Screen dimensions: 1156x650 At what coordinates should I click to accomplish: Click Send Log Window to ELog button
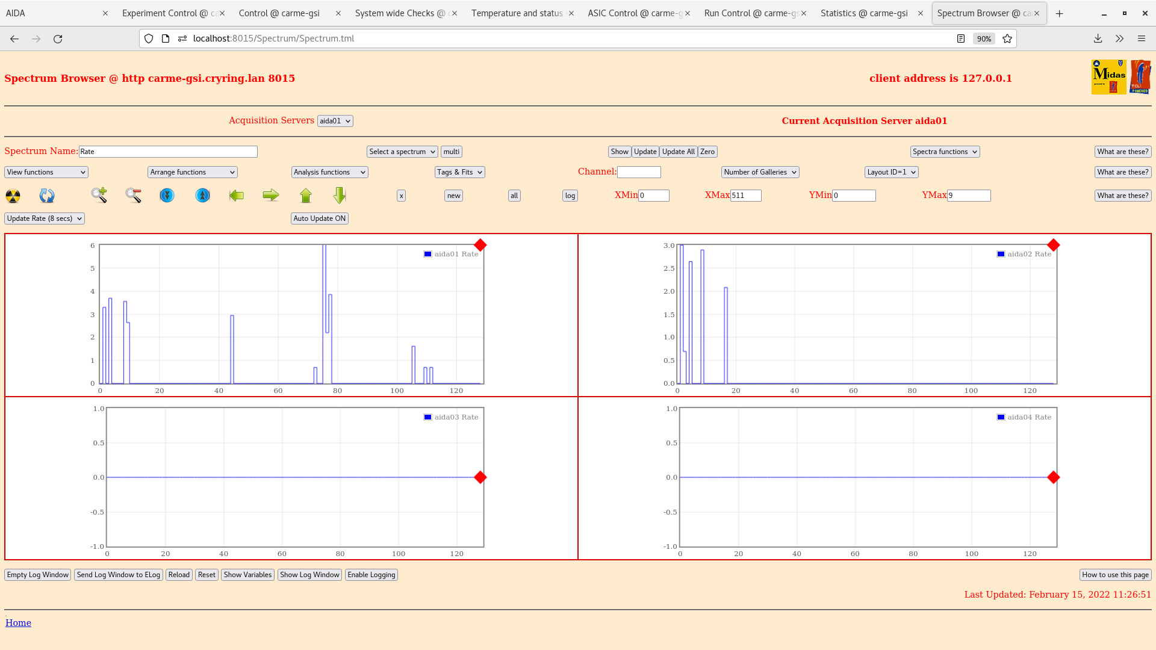click(119, 575)
